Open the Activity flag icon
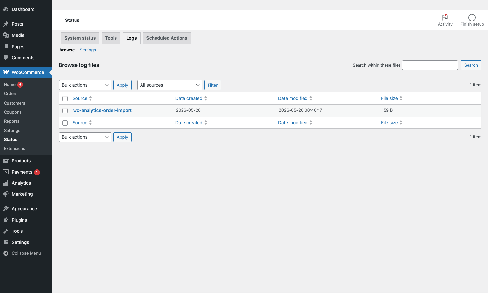The image size is (488, 293). (445, 17)
